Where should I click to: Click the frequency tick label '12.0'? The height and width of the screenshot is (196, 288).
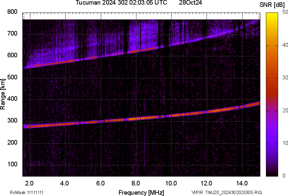coord(207,183)
